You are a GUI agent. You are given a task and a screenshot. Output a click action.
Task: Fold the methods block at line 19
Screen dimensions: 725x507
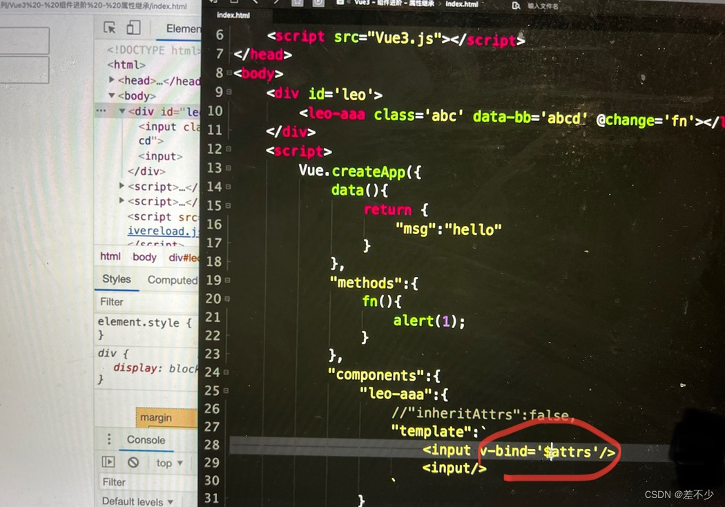(227, 280)
